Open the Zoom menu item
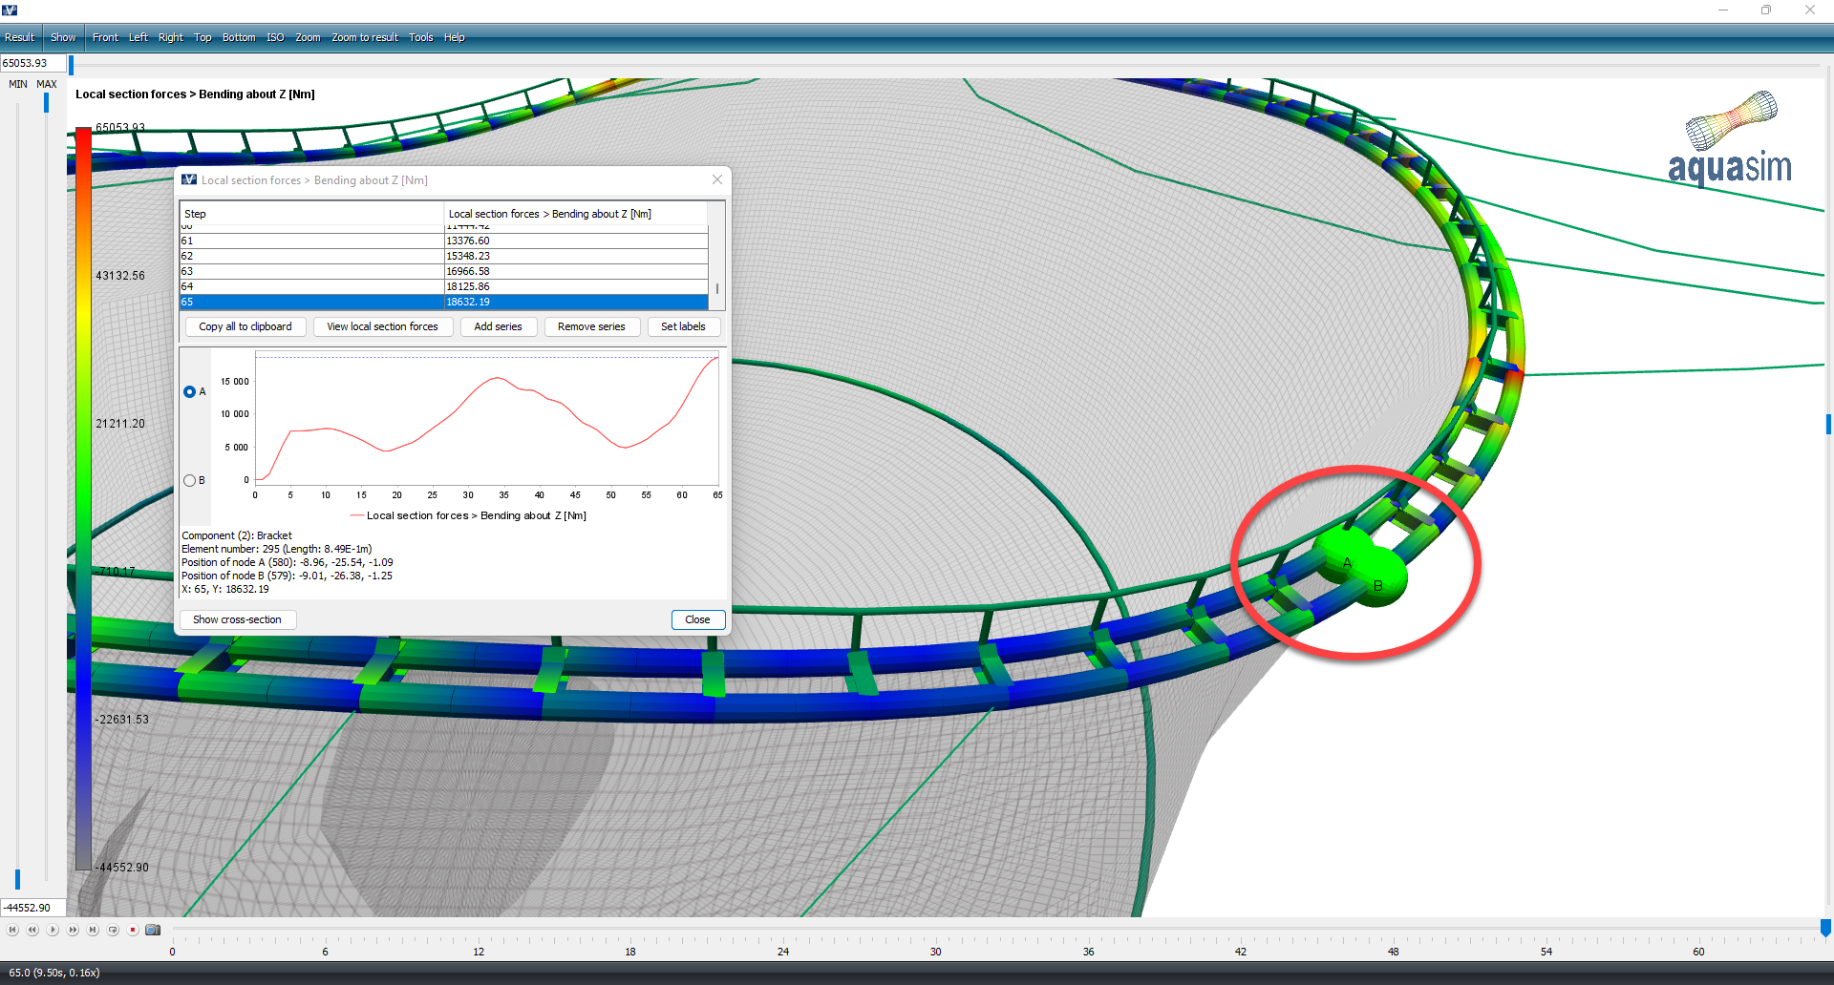Viewport: 1834px width, 985px height. [308, 38]
